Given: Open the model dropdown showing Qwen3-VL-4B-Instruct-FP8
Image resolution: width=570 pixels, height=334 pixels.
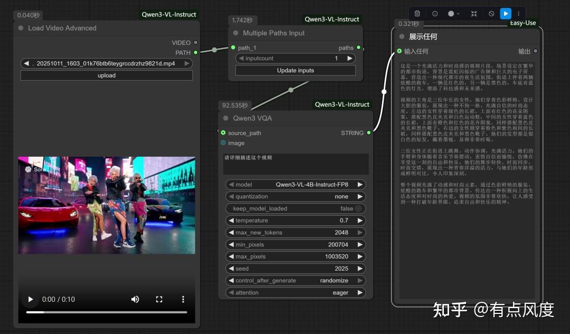Looking at the screenshot, I should click(296, 184).
